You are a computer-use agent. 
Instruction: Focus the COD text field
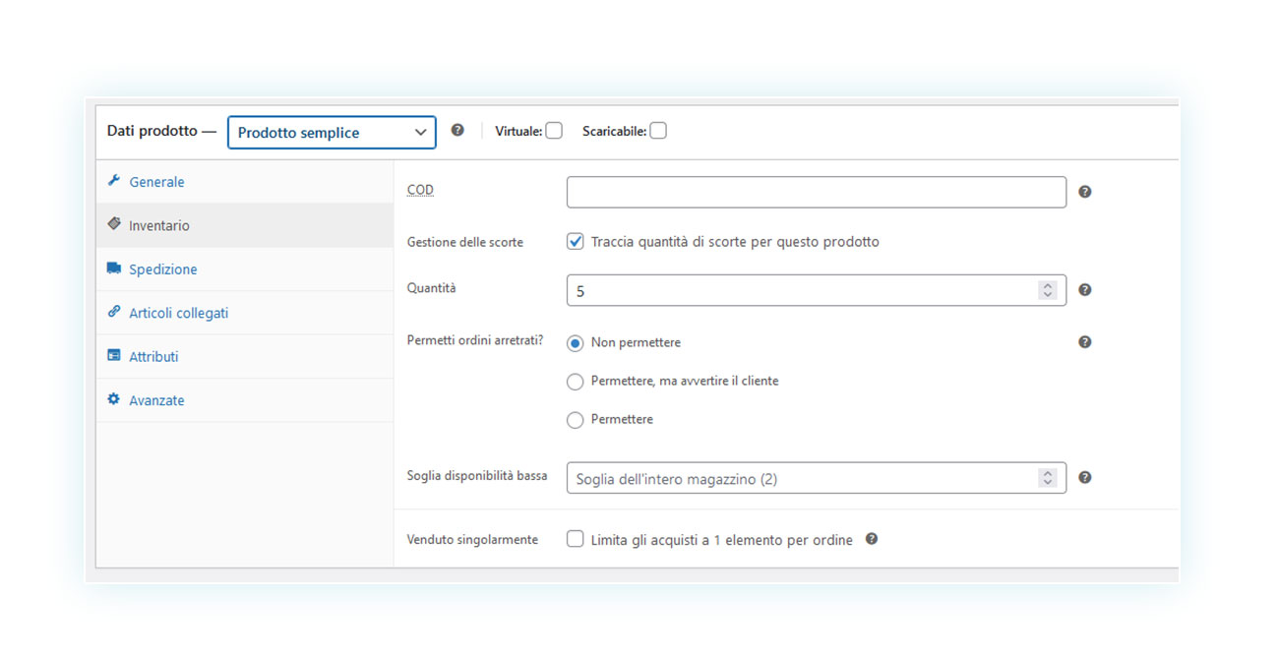[817, 192]
